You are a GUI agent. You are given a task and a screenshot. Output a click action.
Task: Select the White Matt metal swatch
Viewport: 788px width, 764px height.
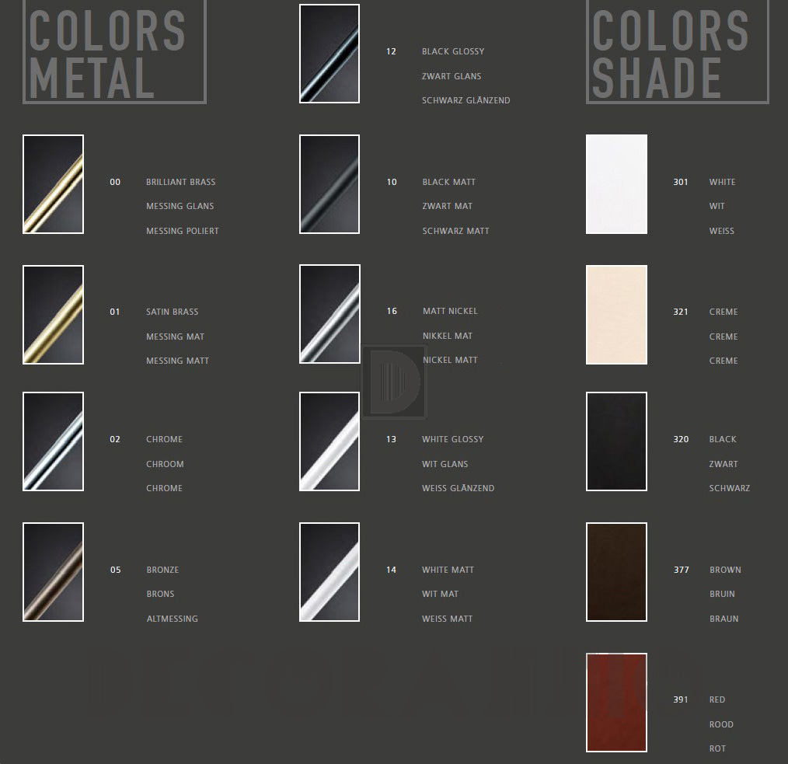tap(329, 572)
